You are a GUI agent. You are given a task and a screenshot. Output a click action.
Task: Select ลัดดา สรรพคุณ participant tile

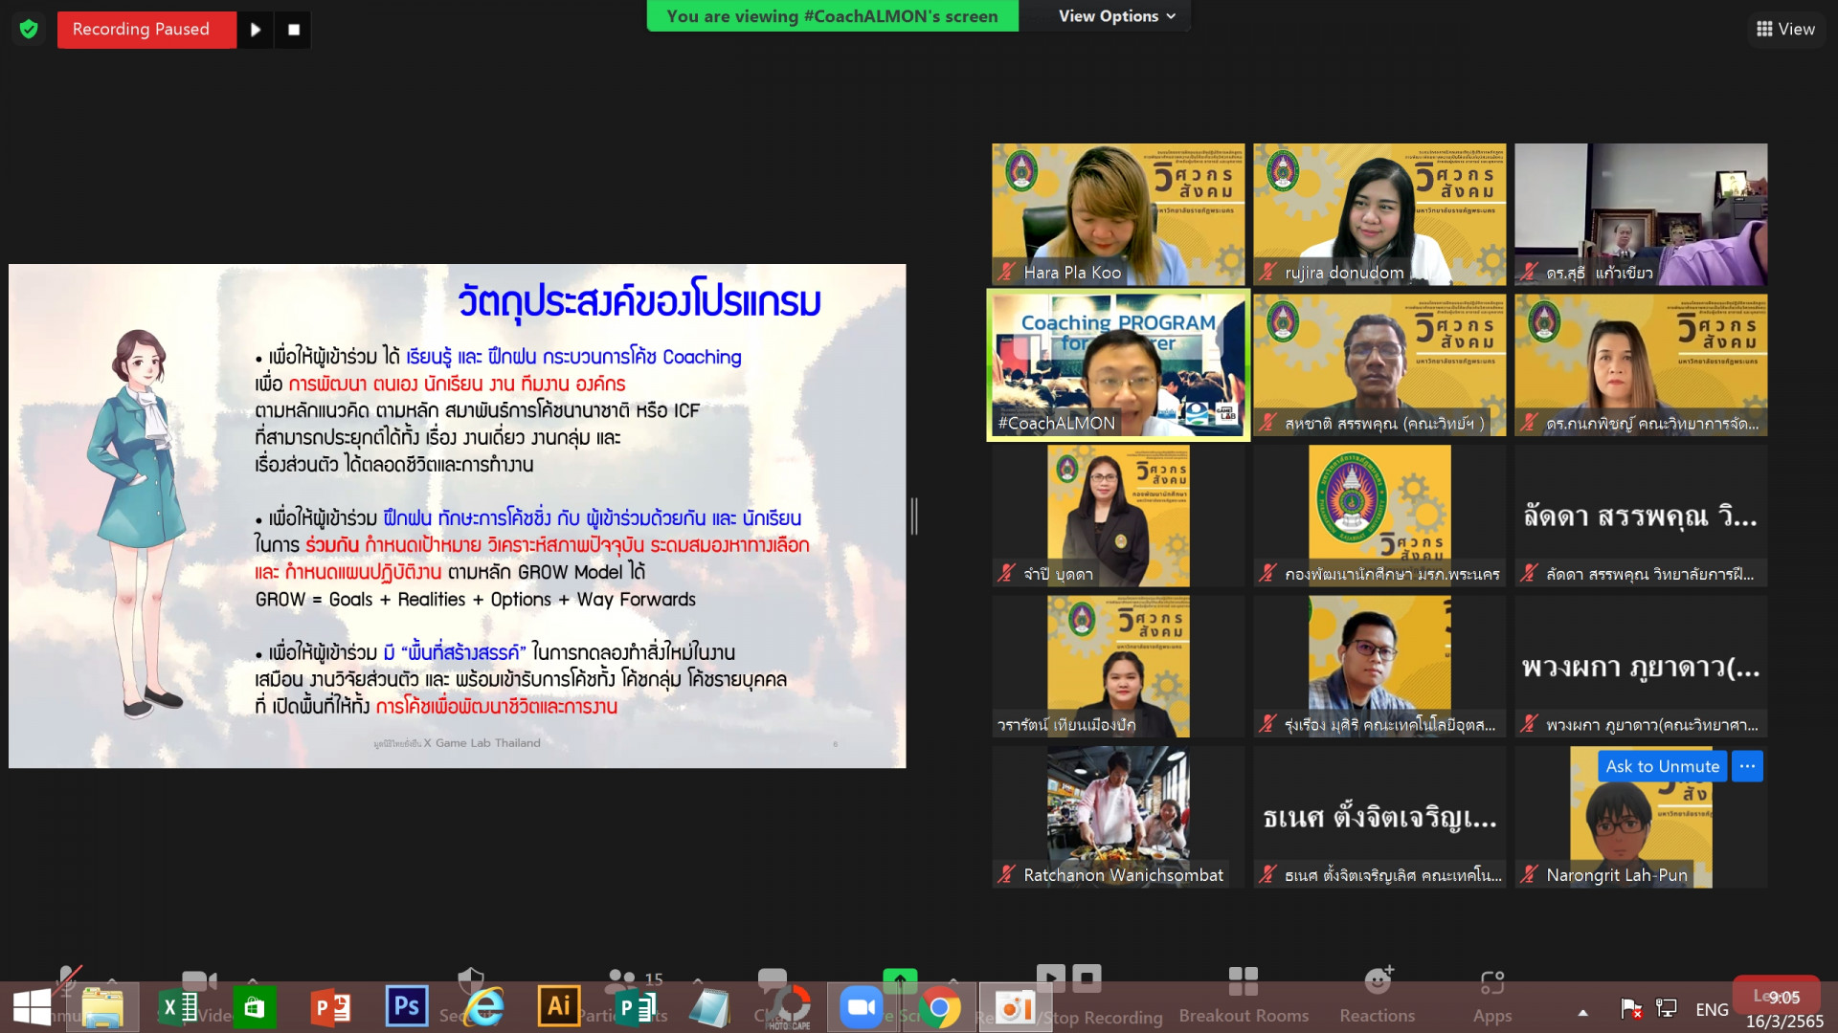pyautogui.click(x=1641, y=516)
